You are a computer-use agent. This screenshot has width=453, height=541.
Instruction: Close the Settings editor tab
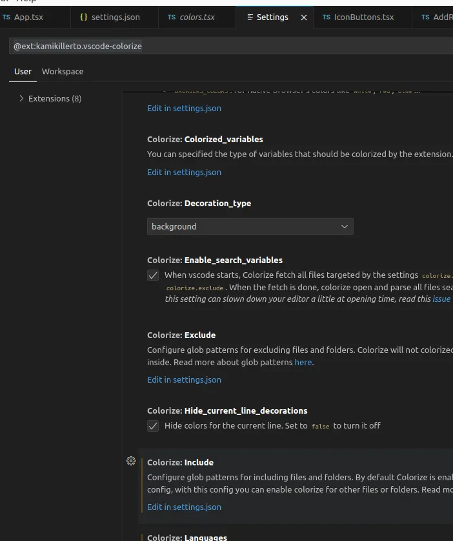(x=304, y=17)
